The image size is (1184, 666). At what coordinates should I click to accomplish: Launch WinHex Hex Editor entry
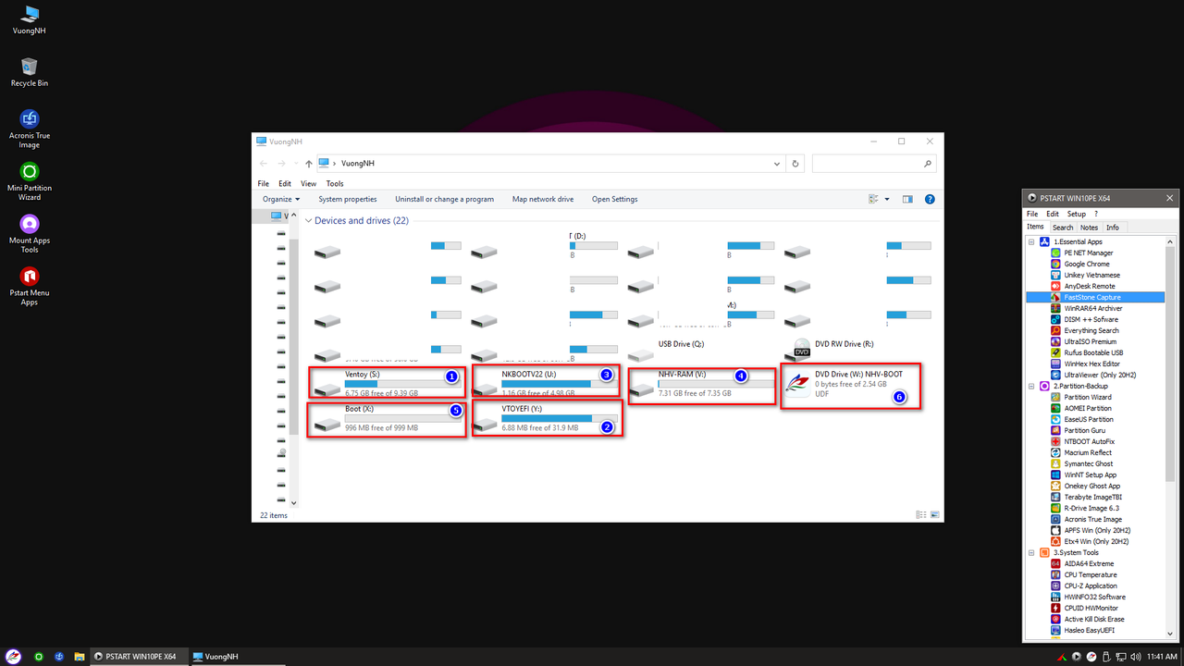(x=1091, y=364)
